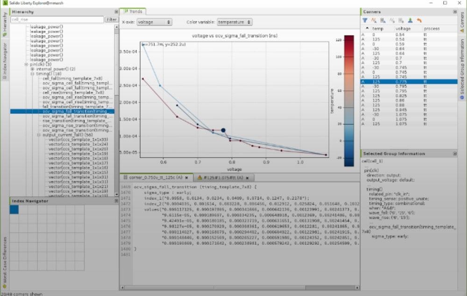Click the second icon in Corners toolbar

coord(374,21)
